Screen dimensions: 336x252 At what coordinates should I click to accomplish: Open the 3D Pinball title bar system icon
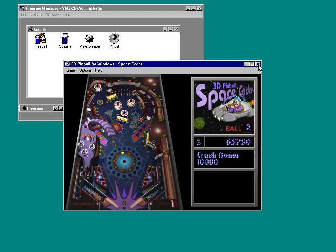68,64
